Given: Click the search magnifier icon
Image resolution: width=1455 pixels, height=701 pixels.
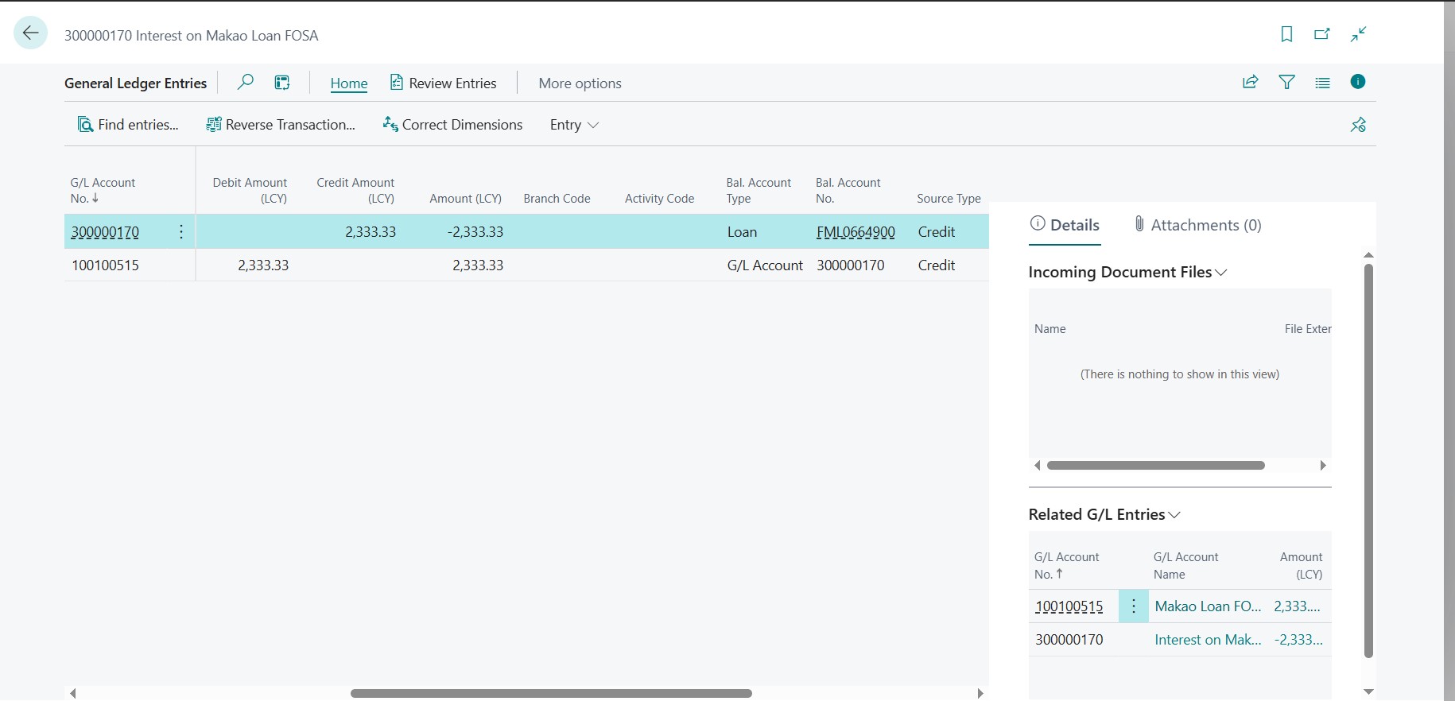Looking at the screenshot, I should point(246,82).
